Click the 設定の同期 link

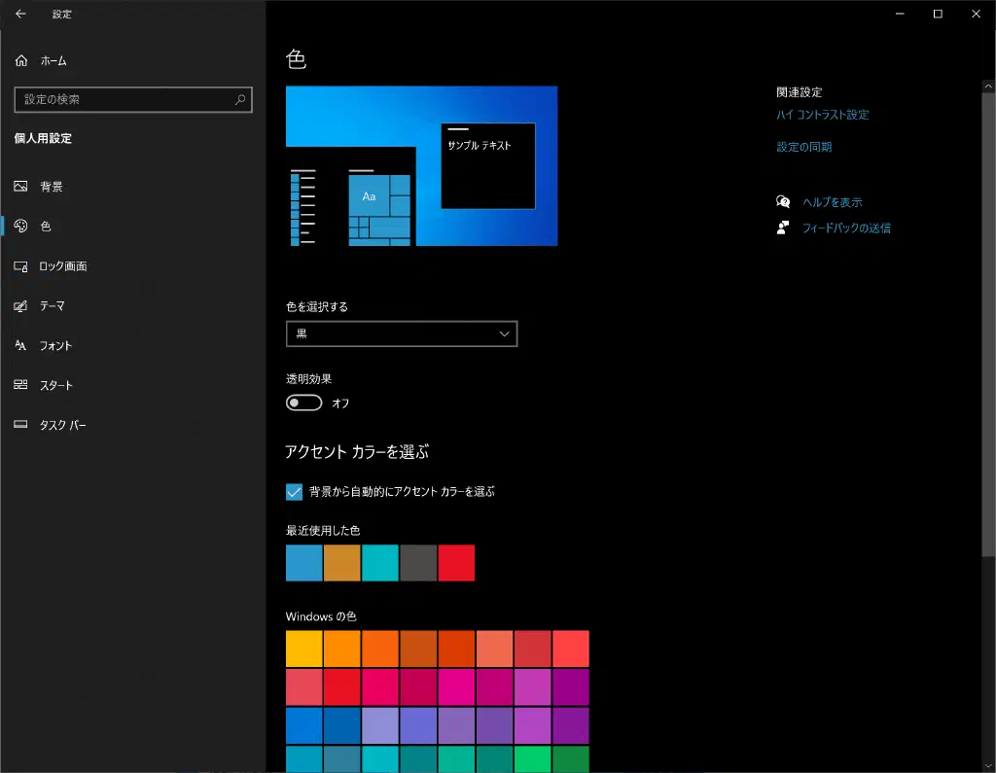(x=804, y=148)
